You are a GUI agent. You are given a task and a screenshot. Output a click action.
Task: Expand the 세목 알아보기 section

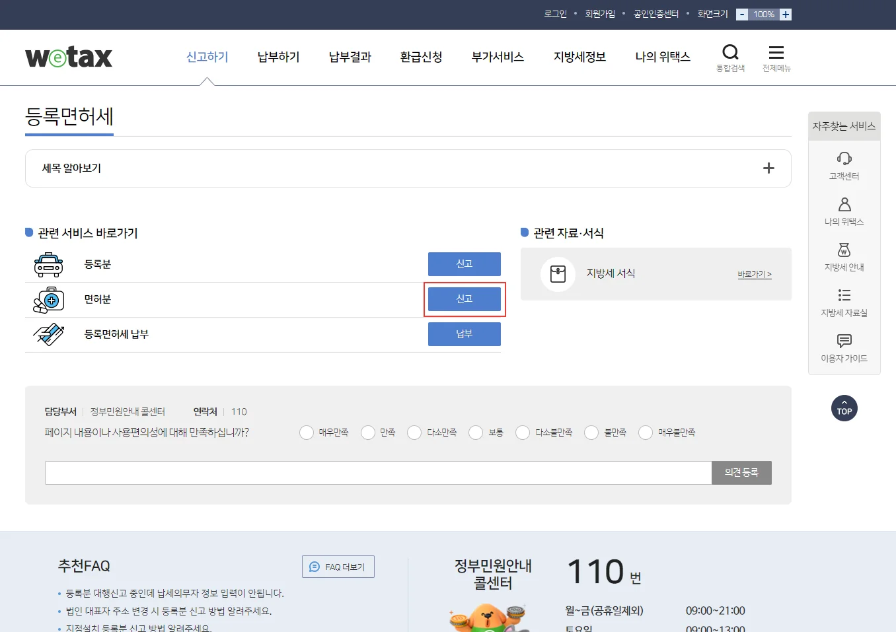pos(768,168)
